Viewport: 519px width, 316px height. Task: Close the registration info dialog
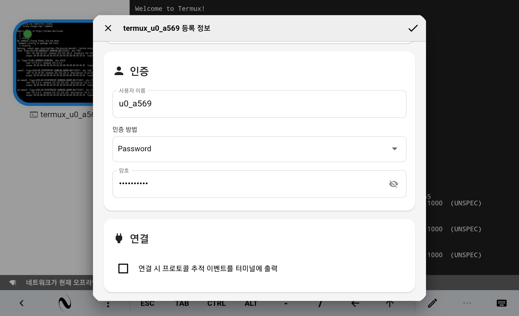click(108, 28)
